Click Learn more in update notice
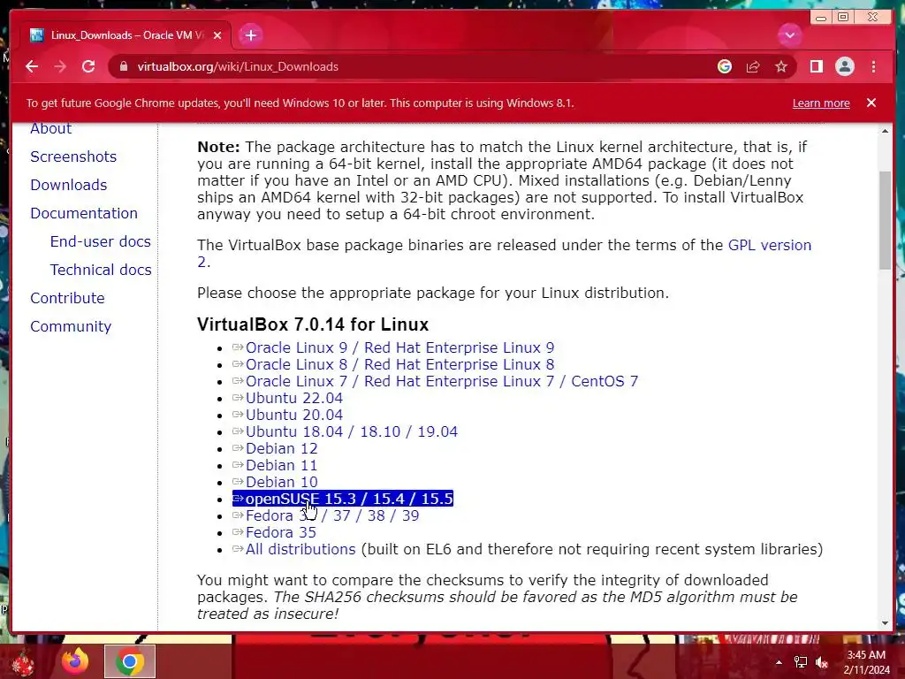This screenshot has height=679, width=905. click(x=821, y=103)
